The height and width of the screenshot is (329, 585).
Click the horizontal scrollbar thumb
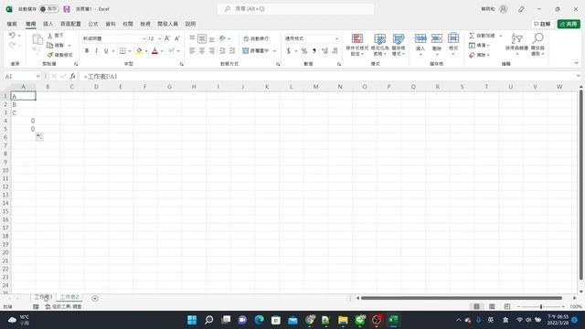pyautogui.click(x=462, y=298)
